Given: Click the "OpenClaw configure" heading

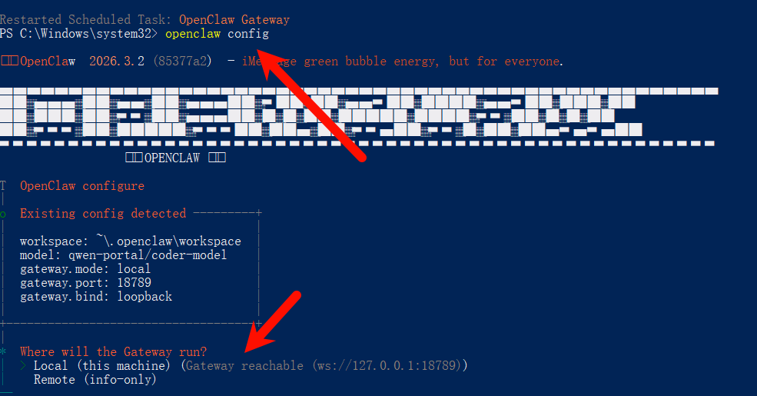Looking at the screenshot, I should pos(82,186).
